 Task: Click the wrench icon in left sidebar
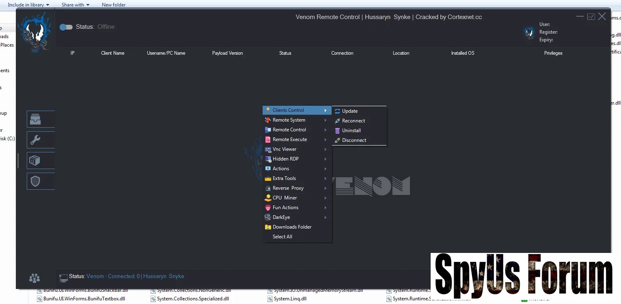click(x=35, y=140)
